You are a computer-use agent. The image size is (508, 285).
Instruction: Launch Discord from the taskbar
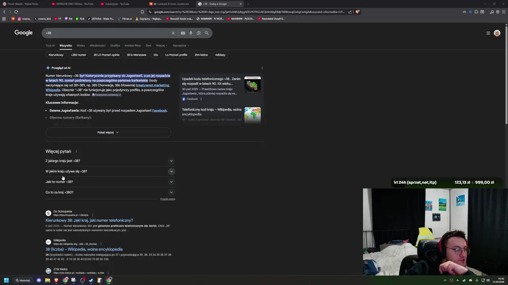[38, 280]
